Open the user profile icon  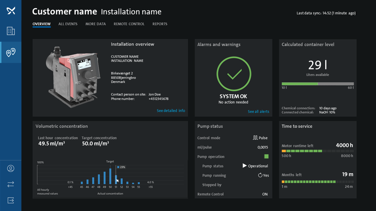[11, 168]
